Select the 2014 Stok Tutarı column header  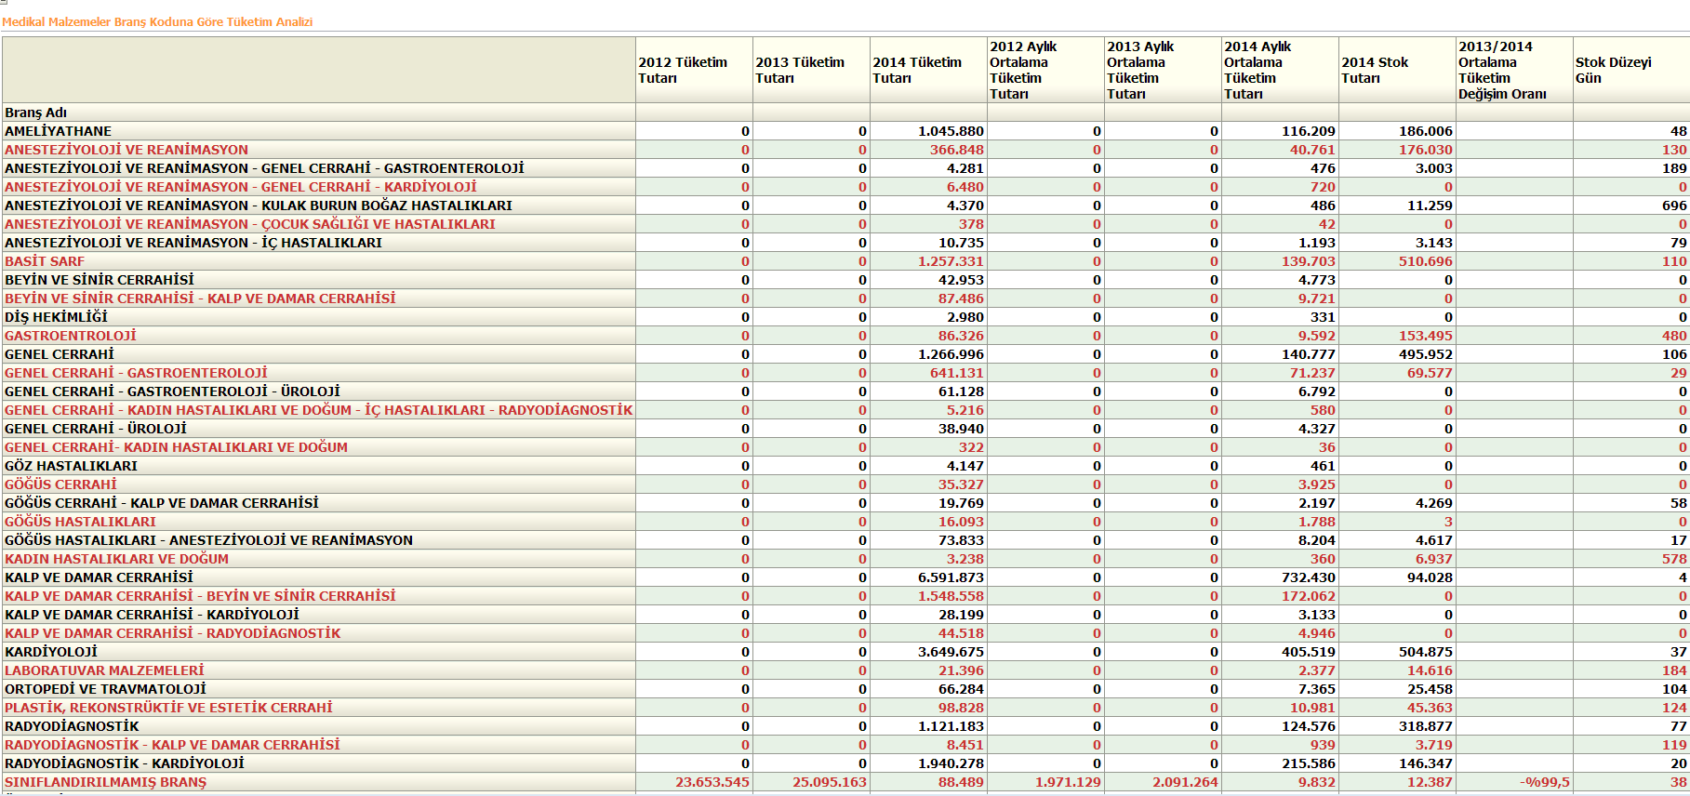[x=1397, y=70]
